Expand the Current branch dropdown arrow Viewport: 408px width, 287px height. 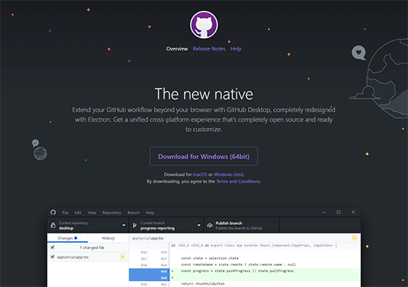tap(199, 226)
